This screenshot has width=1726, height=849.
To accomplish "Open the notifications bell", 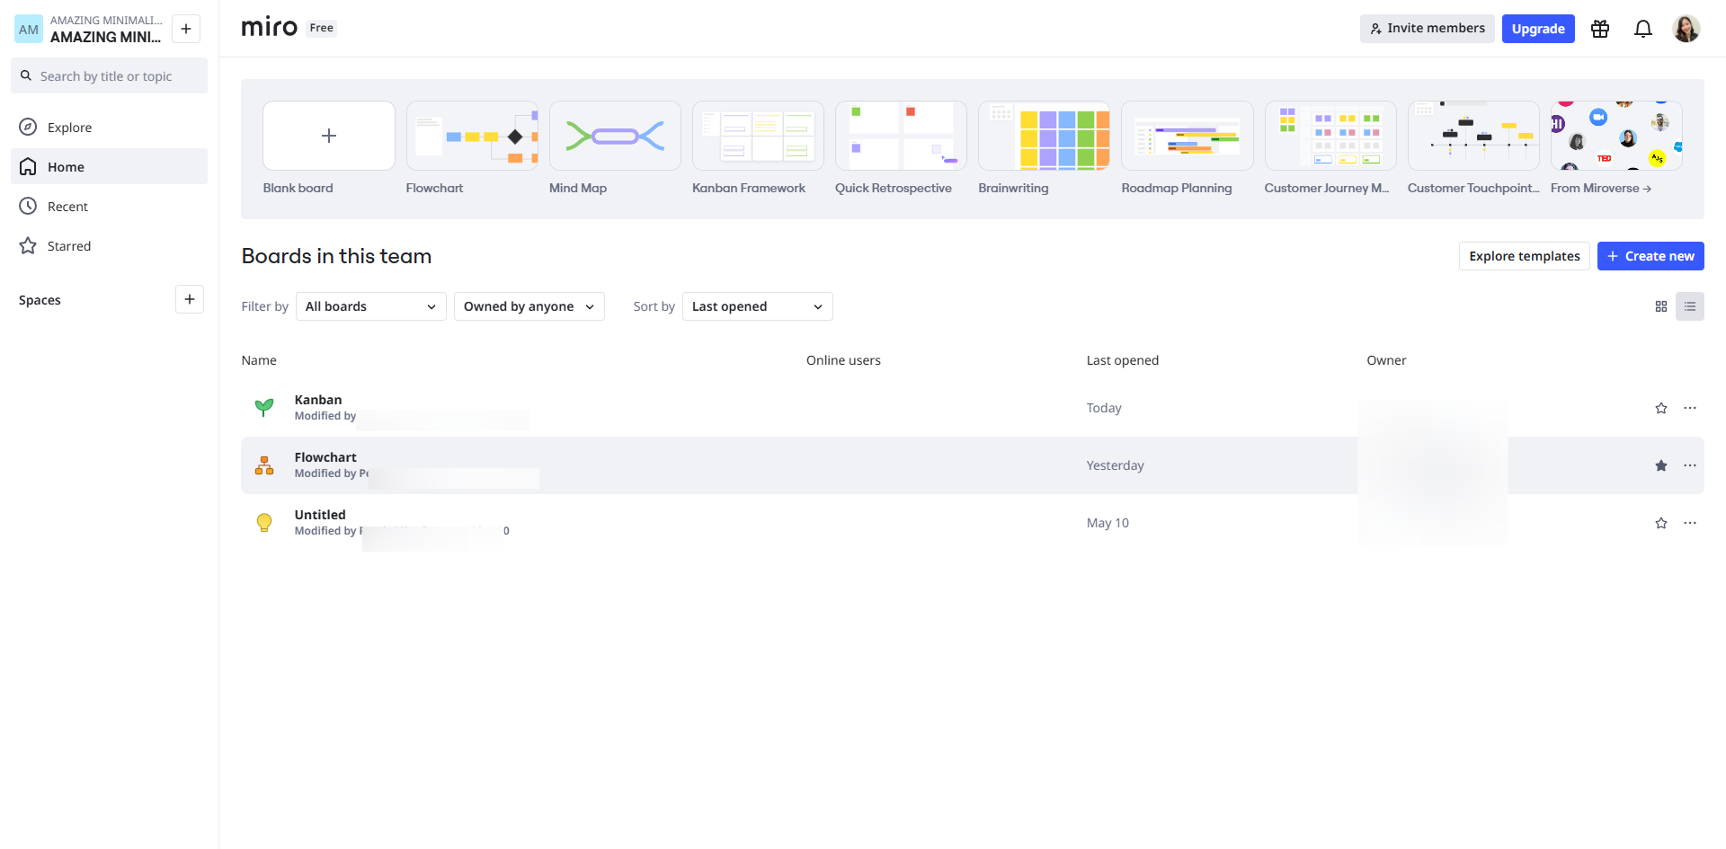I will point(1642,29).
